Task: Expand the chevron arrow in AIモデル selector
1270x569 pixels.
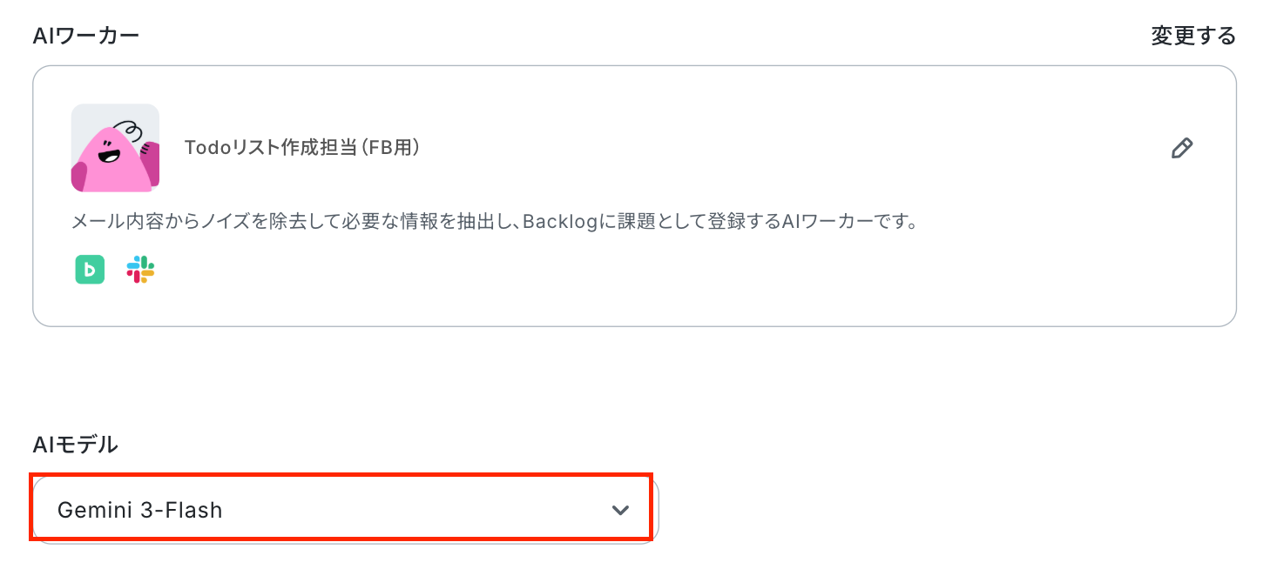Action: pyautogui.click(x=620, y=510)
